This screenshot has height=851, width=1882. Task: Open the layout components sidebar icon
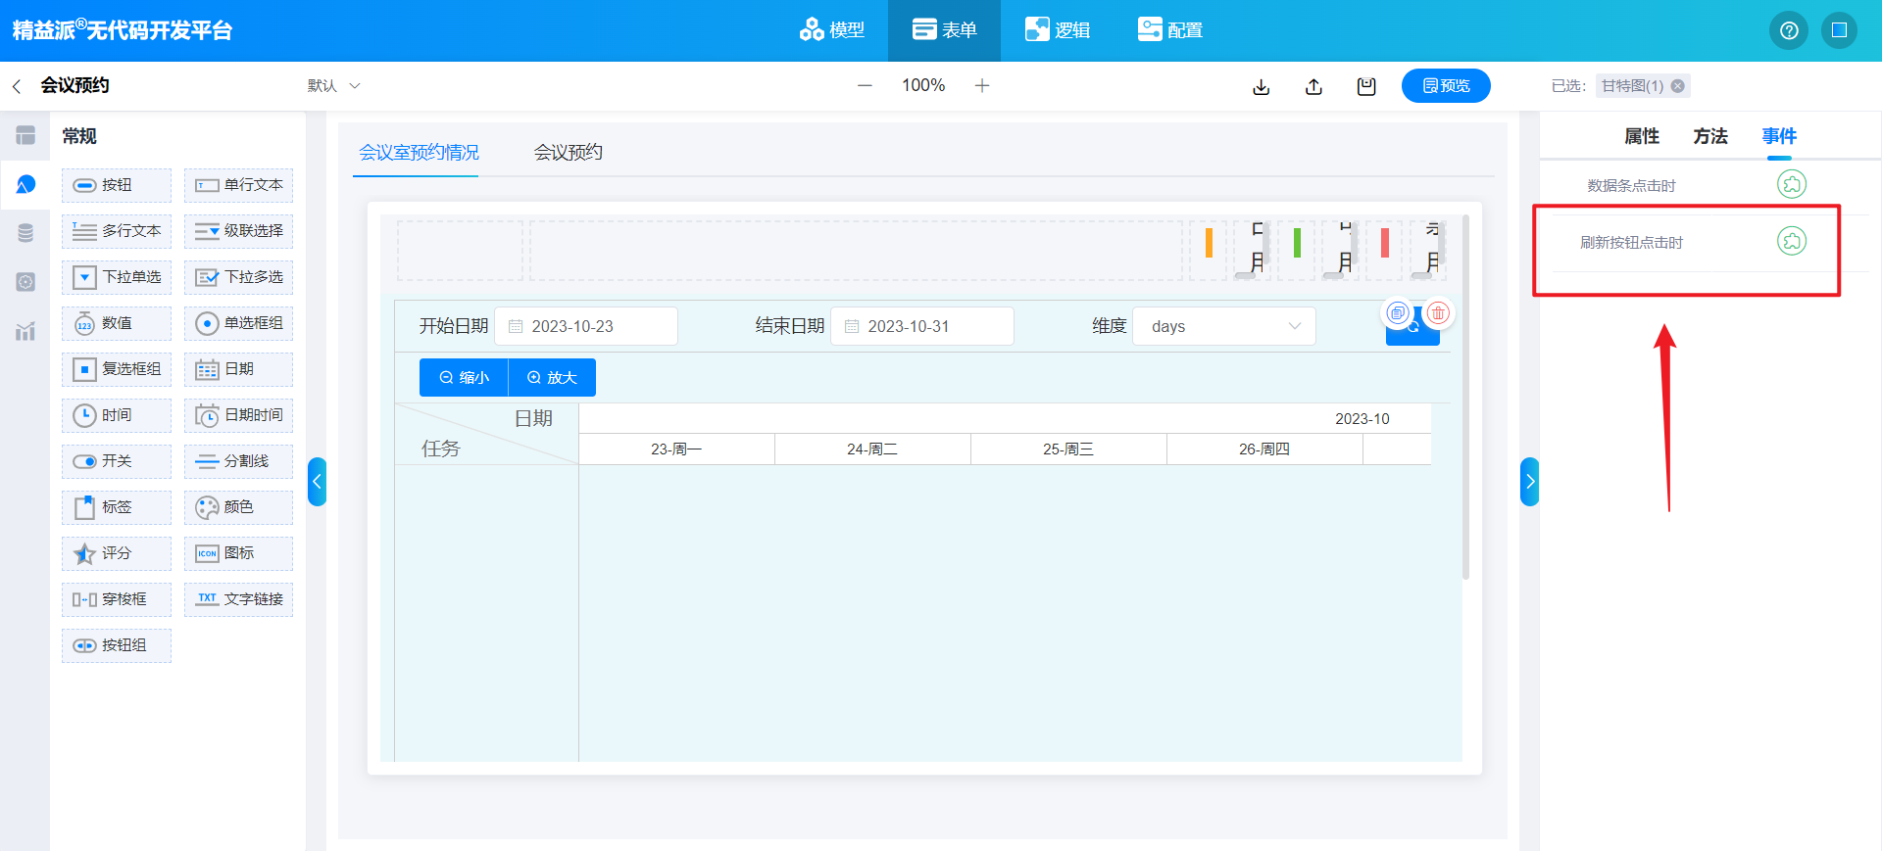[25, 135]
